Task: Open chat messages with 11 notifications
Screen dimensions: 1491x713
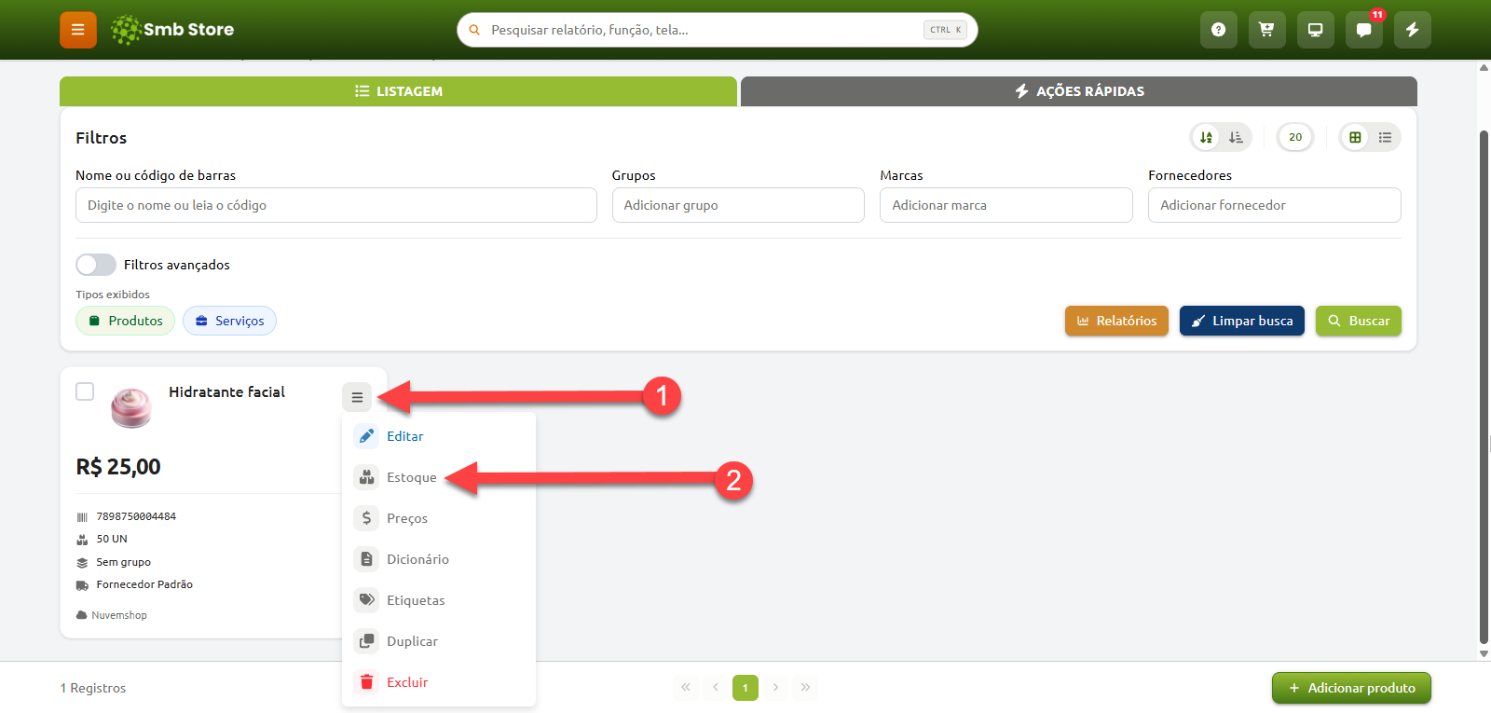Action: tap(1363, 30)
